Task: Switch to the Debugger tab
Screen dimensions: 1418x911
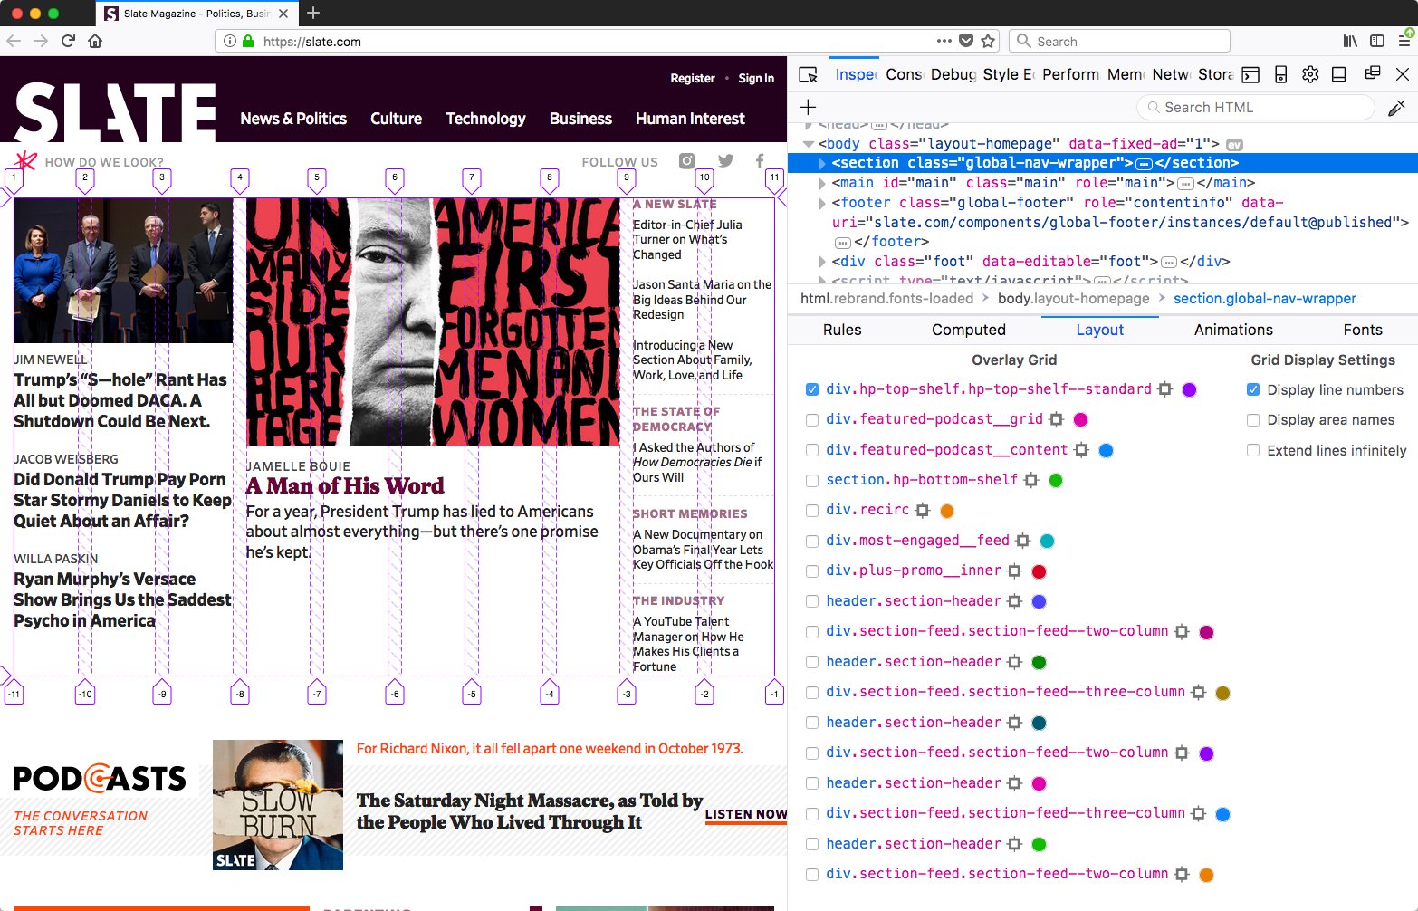Action: pyautogui.click(x=953, y=74)
